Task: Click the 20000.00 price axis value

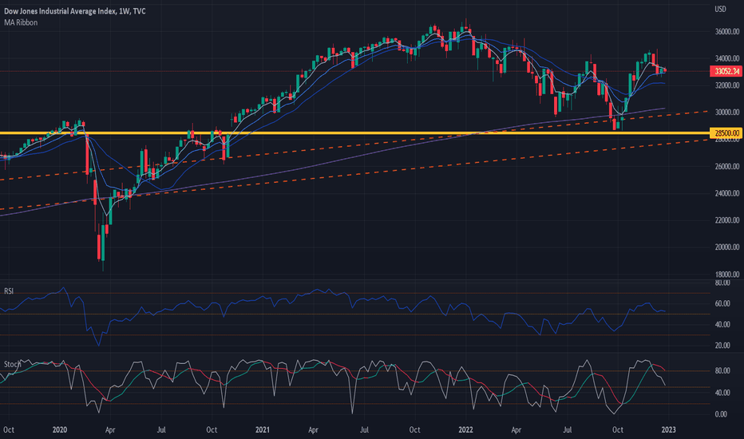Action: point(727,247)
